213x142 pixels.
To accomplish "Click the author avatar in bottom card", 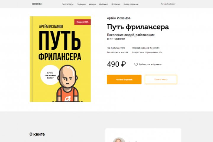I will (119, 140).
